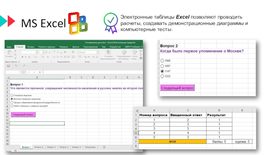The image size is (275, 155).
Task: Toggle bold formatting (Ж)
Action: (22, 57)
